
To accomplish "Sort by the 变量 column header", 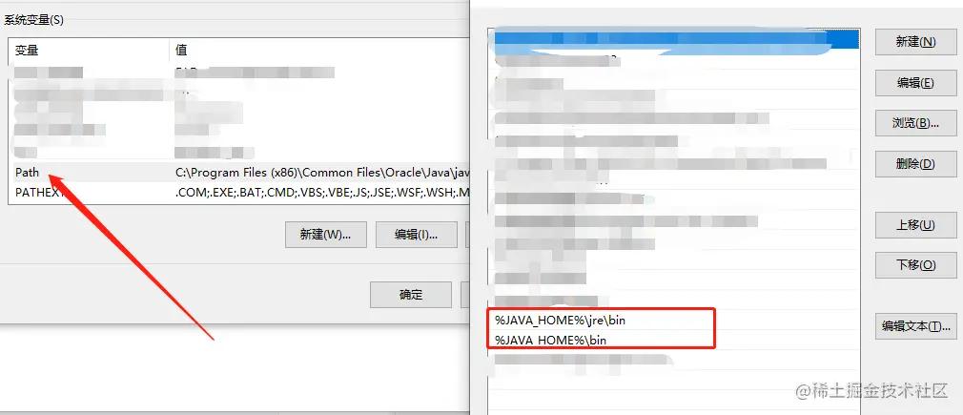I will click(x=89, y=50).
